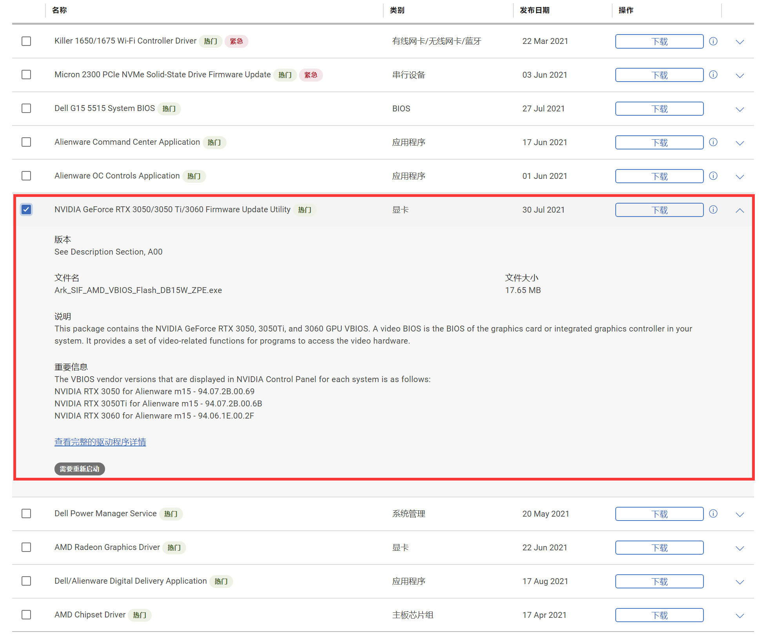This screenshot has height=639, width=765.
Task: Collapse the NVIDIA GeForce Firmware Update details
Action: (x=740, y=210)
